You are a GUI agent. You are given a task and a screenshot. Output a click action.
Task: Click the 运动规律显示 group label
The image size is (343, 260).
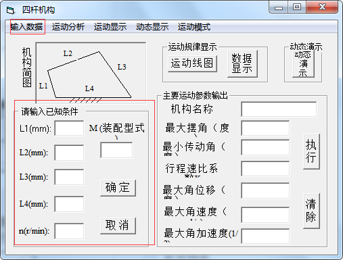(192, 47)
